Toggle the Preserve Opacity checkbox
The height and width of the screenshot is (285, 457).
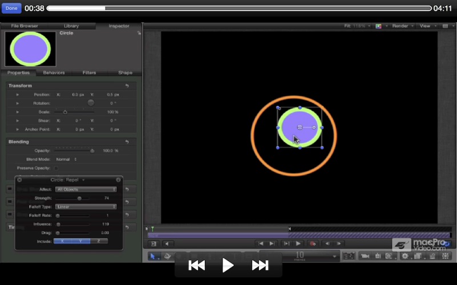click(x=55, y=168)
